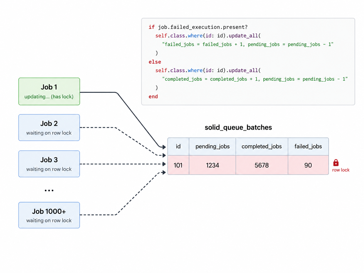Click the 'end' keyword in the code
364x273 pixels.
point(153,97)
